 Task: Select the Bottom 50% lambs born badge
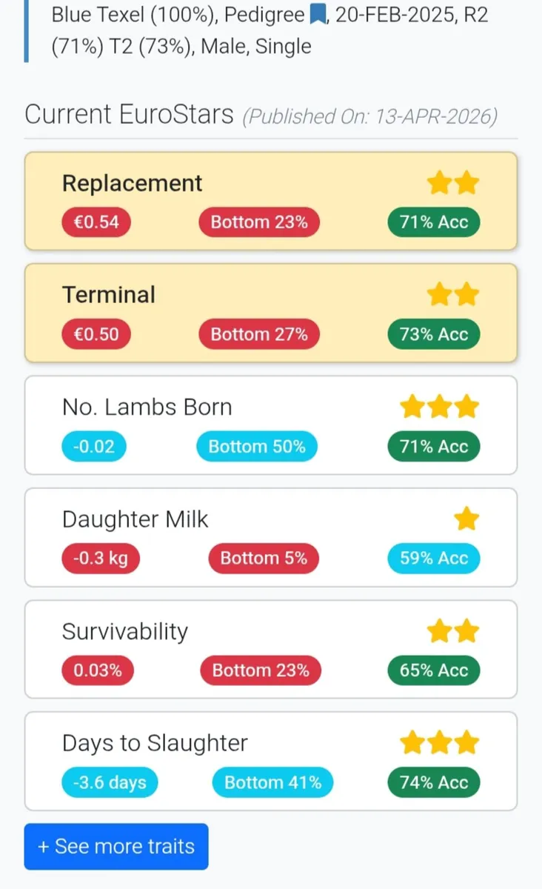coord(256,447)
